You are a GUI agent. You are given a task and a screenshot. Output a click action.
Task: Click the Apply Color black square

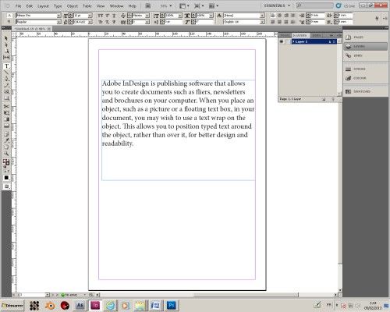click(6, 178)
